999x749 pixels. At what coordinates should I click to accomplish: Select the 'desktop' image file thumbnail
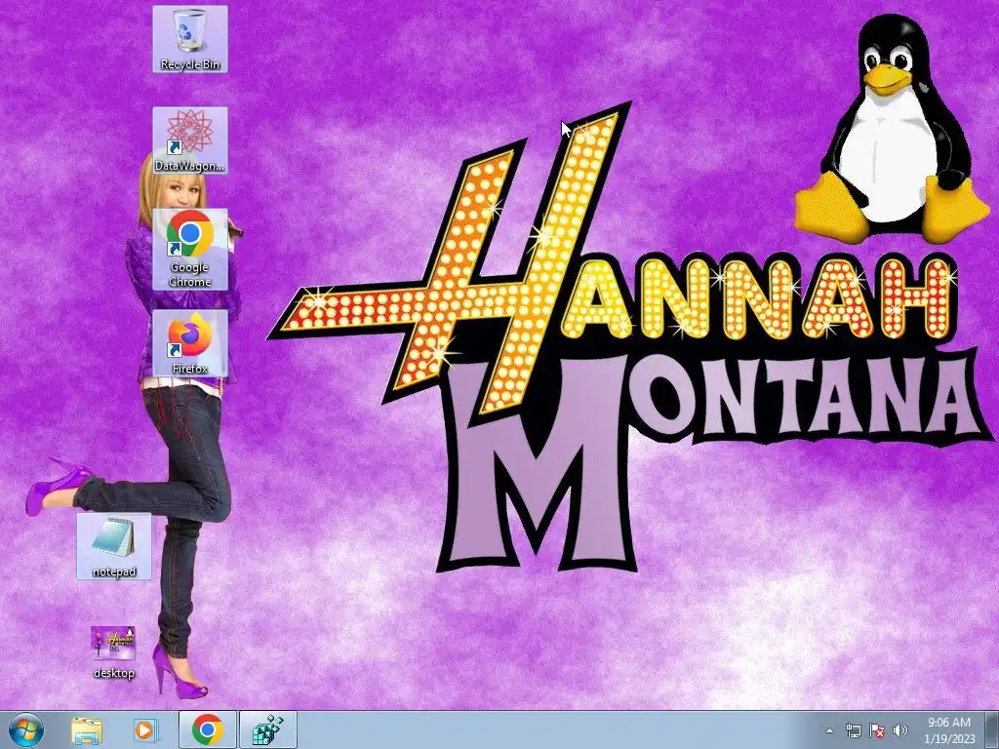click(114, 651)
